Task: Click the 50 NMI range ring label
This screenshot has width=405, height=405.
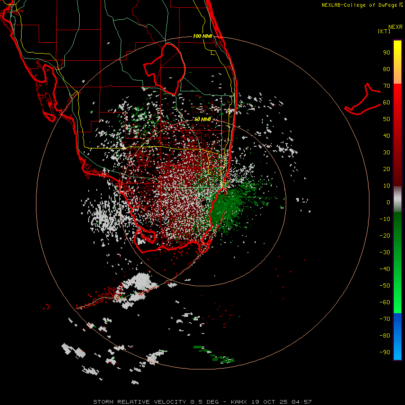Action: [202, 119]
